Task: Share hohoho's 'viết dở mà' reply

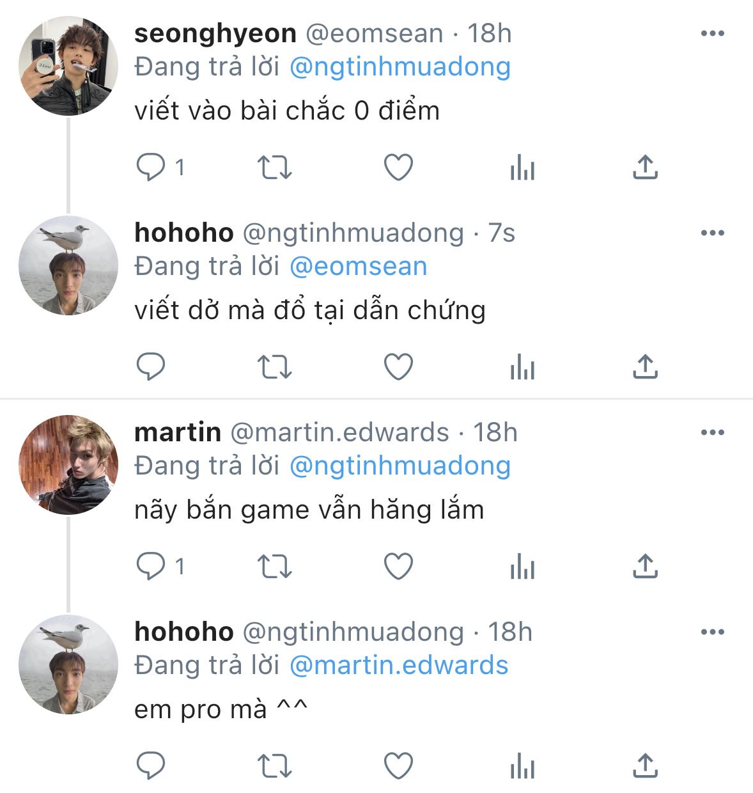Action: [x=645, y=367]
